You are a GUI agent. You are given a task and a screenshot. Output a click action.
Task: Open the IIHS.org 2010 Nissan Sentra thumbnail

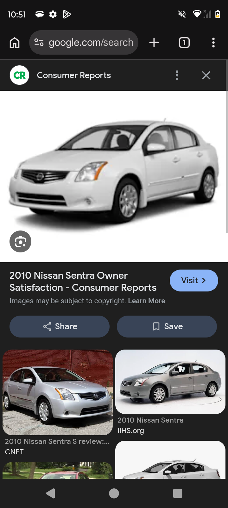tap(170, 382)
